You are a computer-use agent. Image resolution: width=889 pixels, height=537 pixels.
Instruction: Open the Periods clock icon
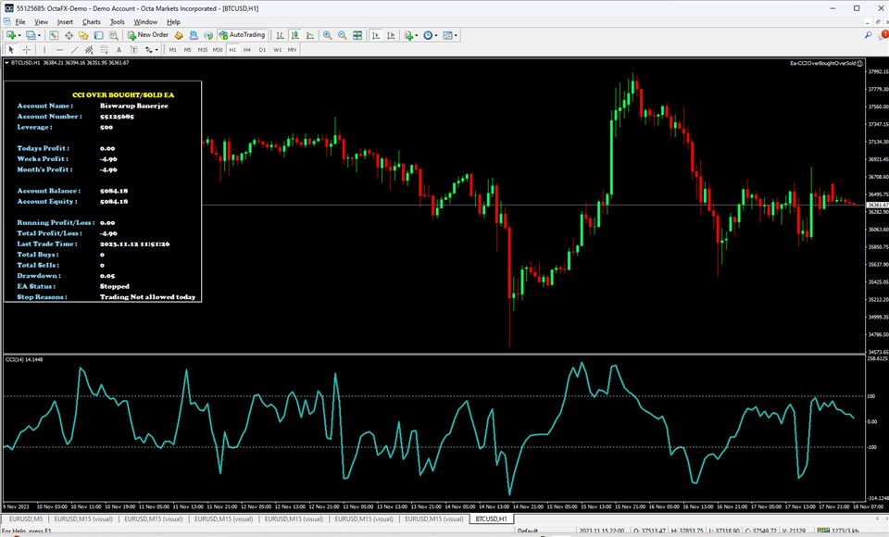pos(428,35)
